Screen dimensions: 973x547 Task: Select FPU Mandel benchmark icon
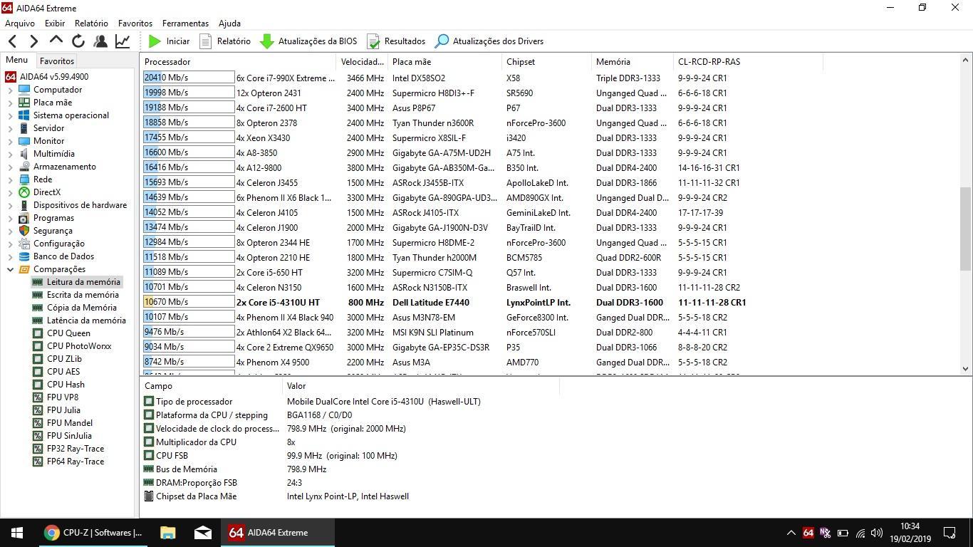[x=38, y=423]
